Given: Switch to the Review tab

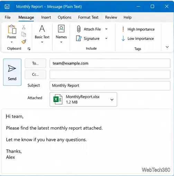Looking at the screenshot, I should click(111, 17).
